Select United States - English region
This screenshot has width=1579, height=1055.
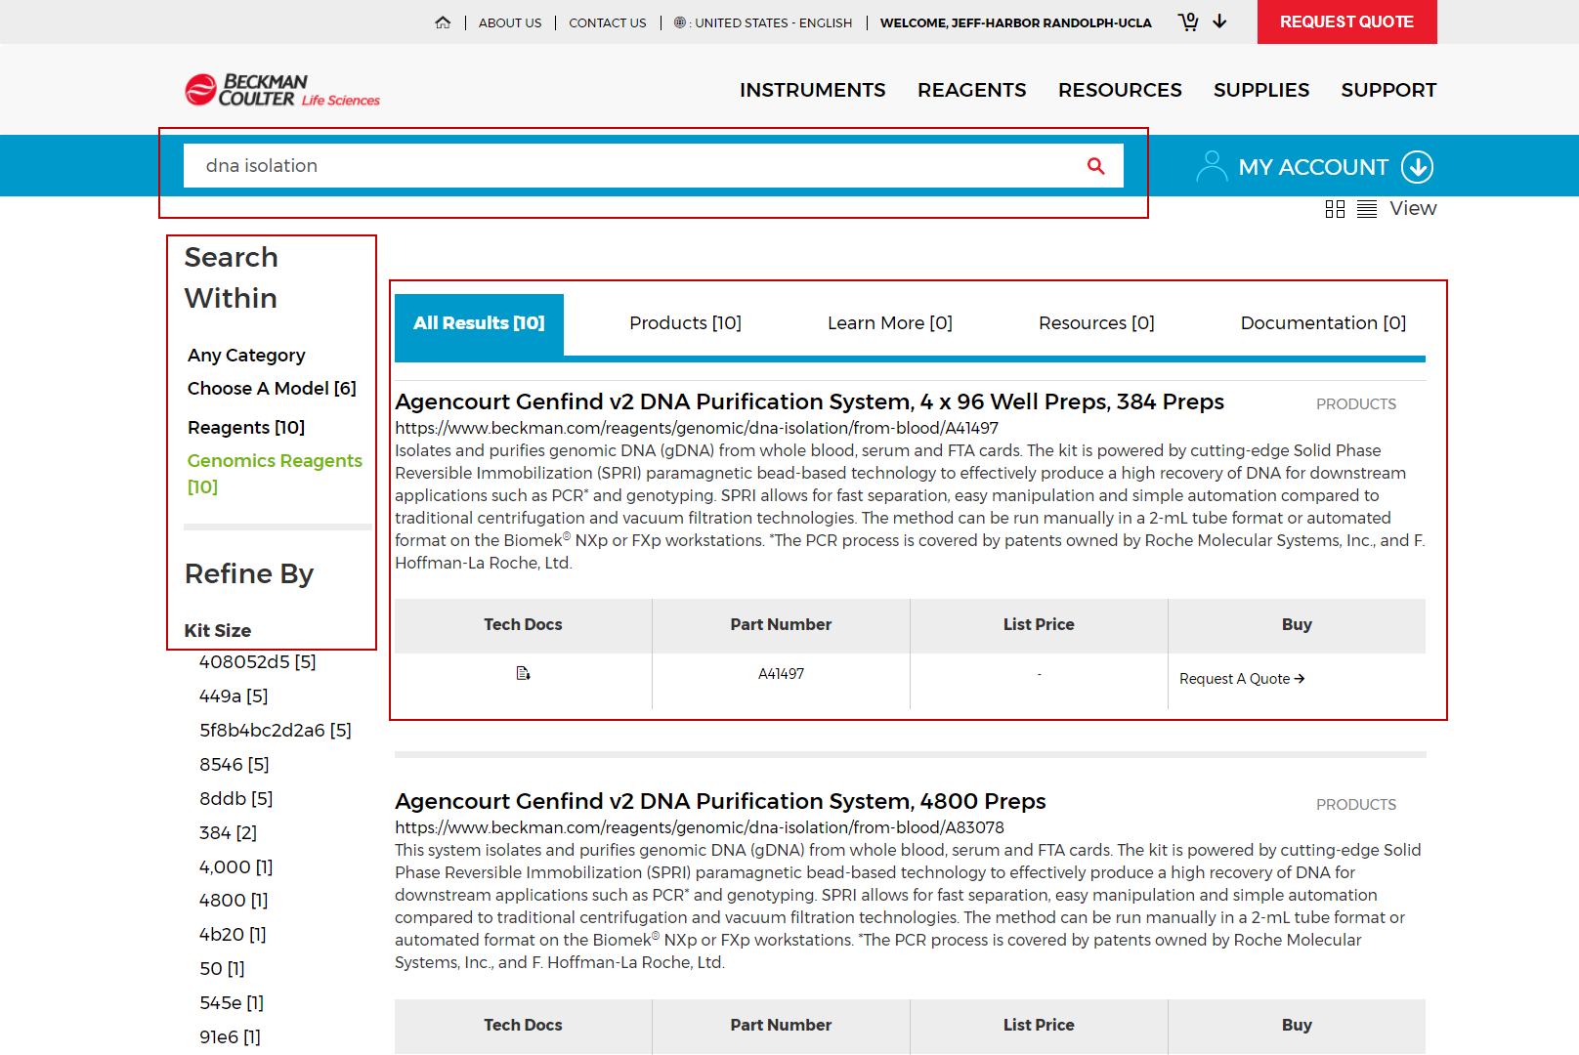coord(773,22)
